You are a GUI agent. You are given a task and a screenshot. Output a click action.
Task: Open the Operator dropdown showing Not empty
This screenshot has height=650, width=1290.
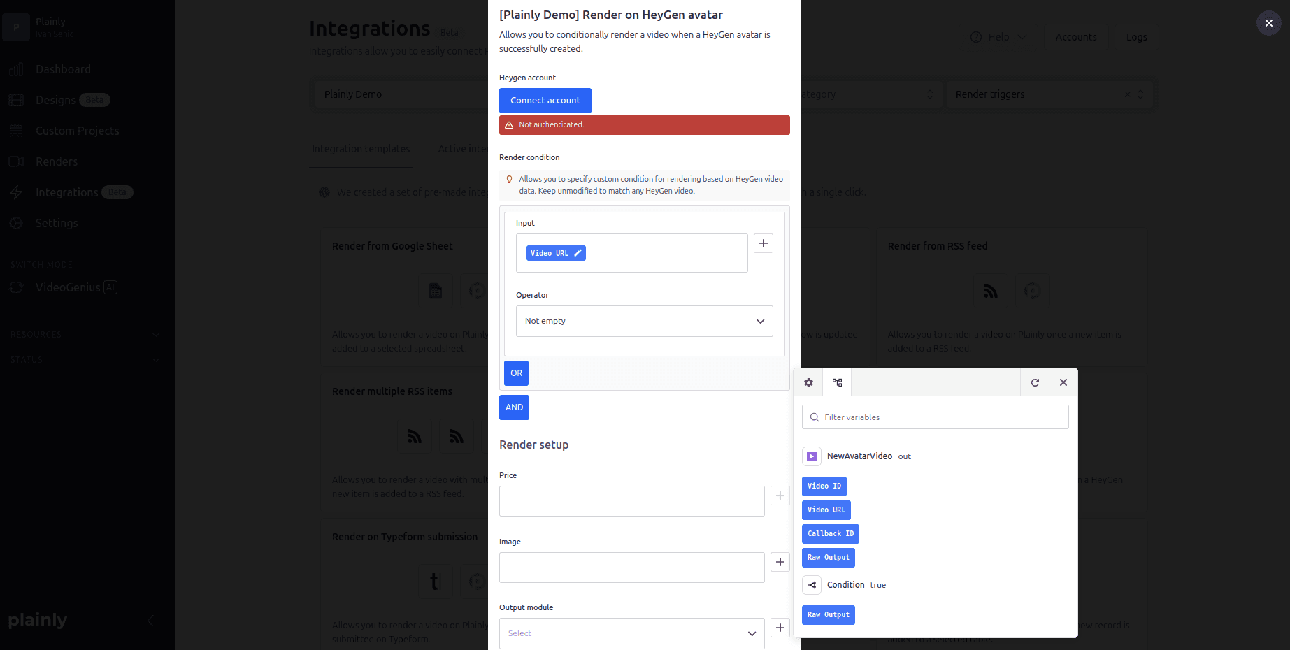644,321
